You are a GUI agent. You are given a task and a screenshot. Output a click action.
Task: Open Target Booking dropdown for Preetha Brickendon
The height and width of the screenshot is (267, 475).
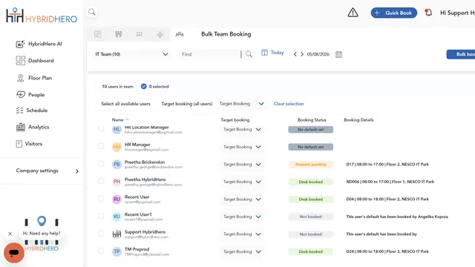242,165
